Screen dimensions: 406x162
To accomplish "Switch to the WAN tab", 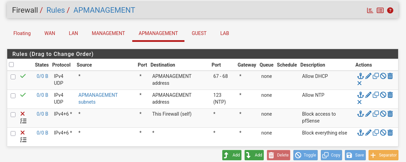I will point(50,33).
